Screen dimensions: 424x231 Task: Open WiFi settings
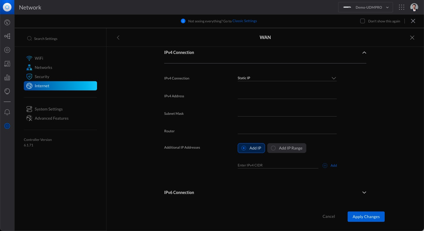pos(60,58)
